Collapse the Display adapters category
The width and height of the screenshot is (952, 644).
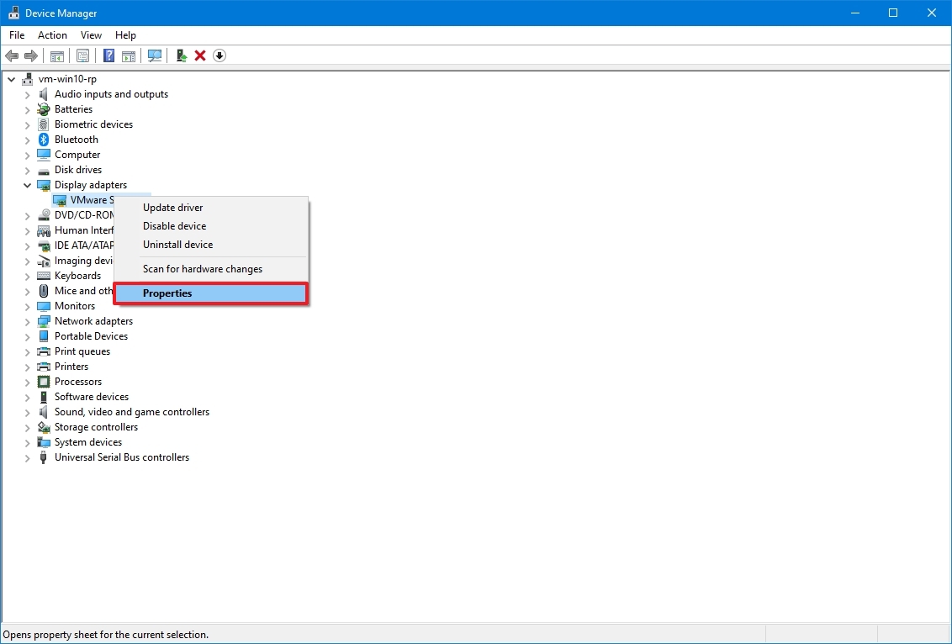click(x=26, y=184)
